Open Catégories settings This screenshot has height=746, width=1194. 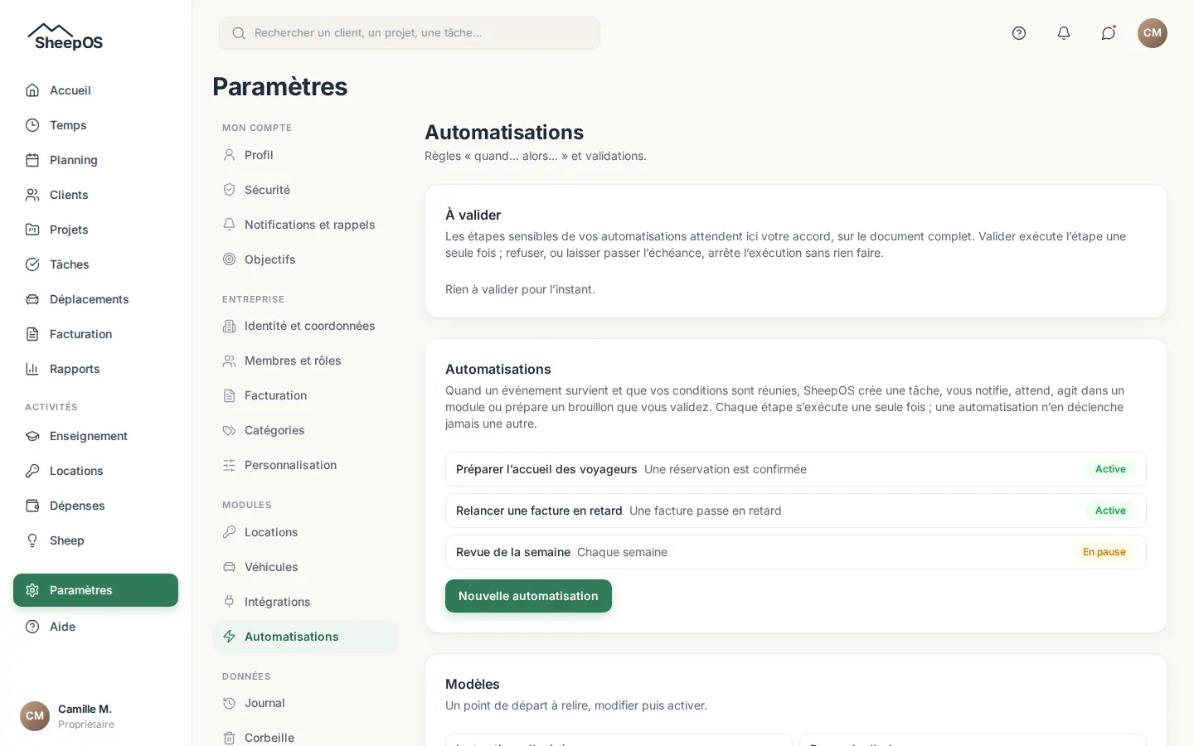pyautogui.click(x=305, y=430)
